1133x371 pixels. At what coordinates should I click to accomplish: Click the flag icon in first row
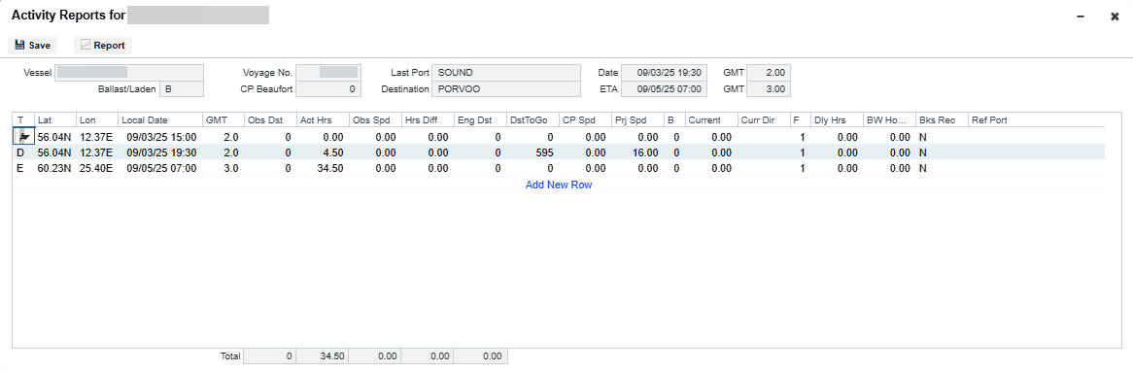point(24,136)
